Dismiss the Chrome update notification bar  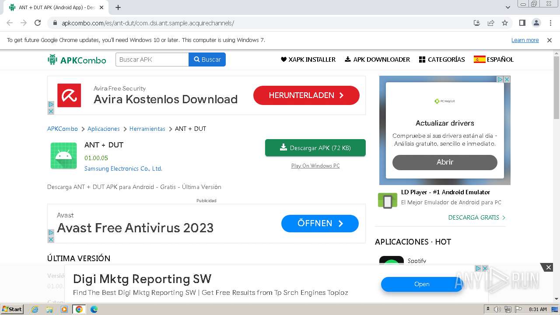549,40
